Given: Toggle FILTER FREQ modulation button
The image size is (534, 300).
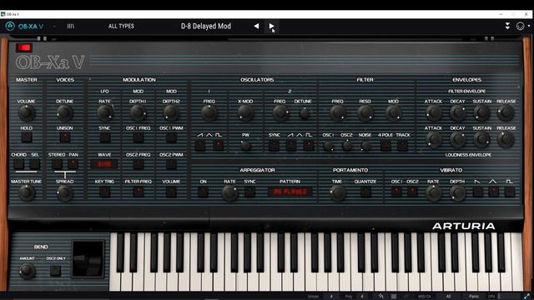Looking at the screenshot, I should 138,192.
